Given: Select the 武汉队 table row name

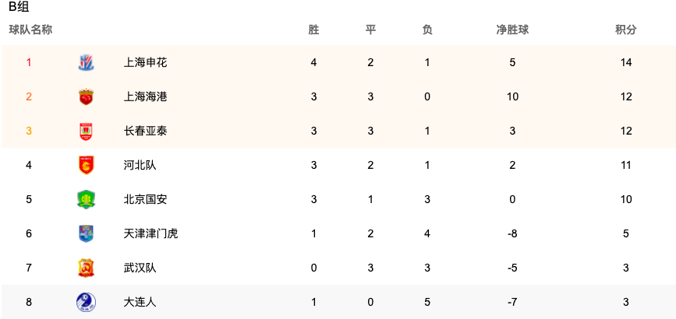Looking at the screenshot, I should tap(140, 268).
